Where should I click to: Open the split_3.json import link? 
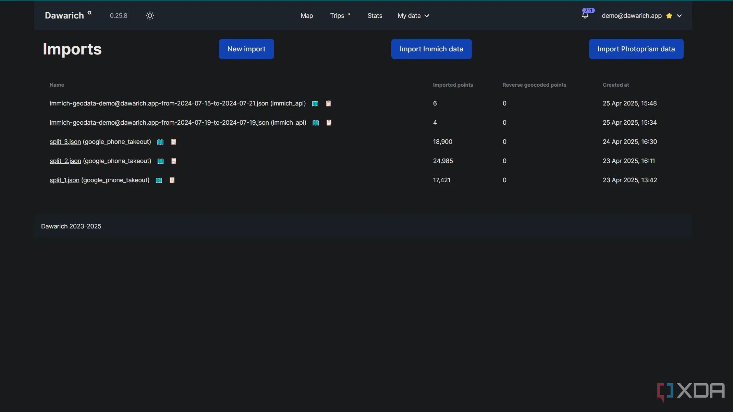(x=65, y=142)
